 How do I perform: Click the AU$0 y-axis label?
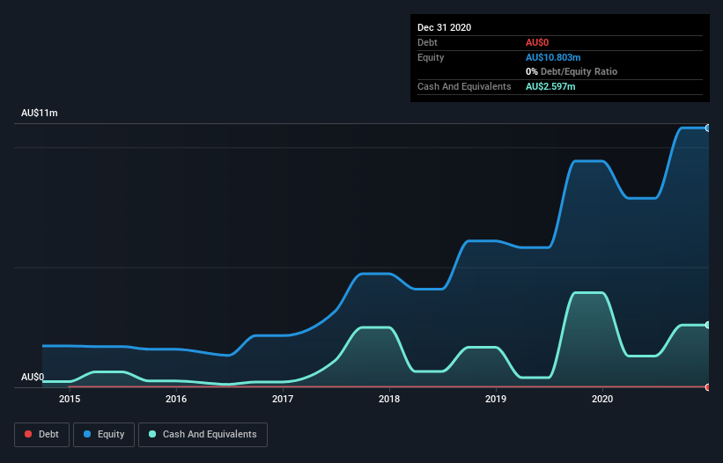pyautogui.click(x=33, y=377)
